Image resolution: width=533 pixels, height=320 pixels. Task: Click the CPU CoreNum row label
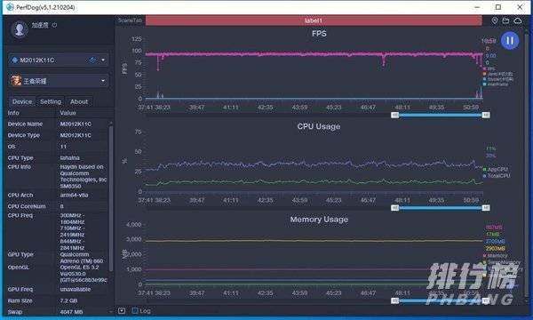tap(27, 206)
